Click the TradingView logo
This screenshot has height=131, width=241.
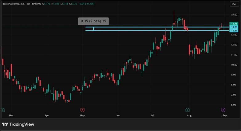point(18,124)
